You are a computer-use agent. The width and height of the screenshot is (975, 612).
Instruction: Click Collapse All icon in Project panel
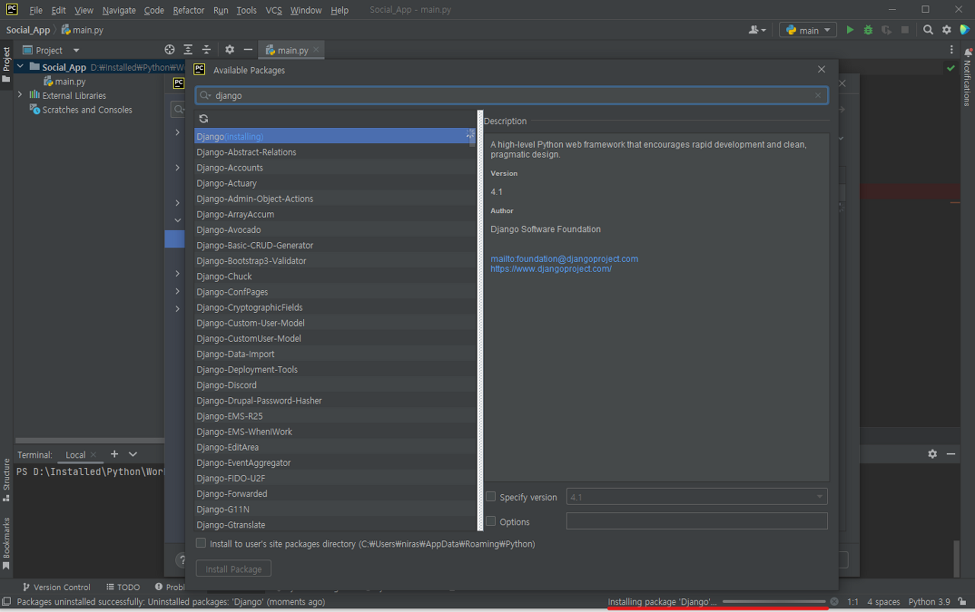pos(206,49)
